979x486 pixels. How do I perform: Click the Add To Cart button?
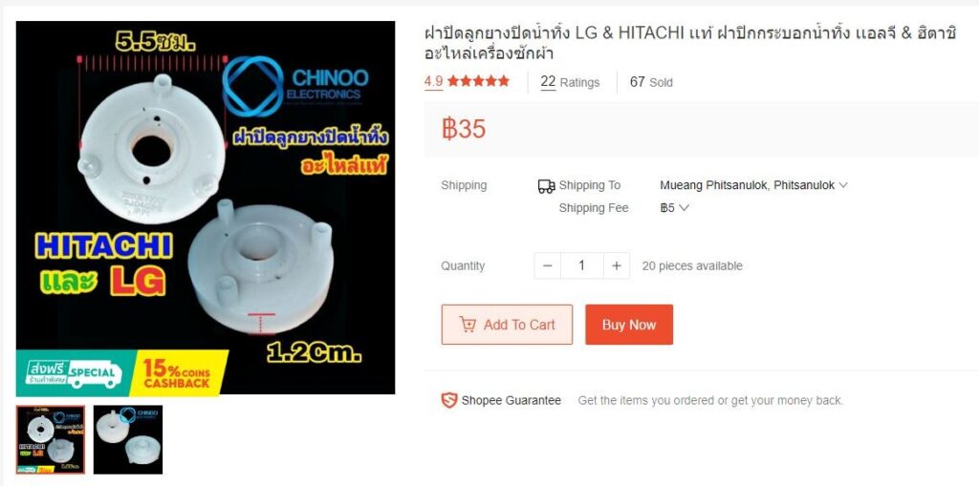click(x=507, y=325)
